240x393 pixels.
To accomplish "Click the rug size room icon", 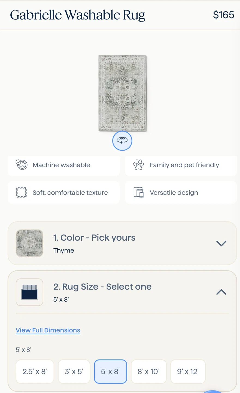I will pos(29,292).
